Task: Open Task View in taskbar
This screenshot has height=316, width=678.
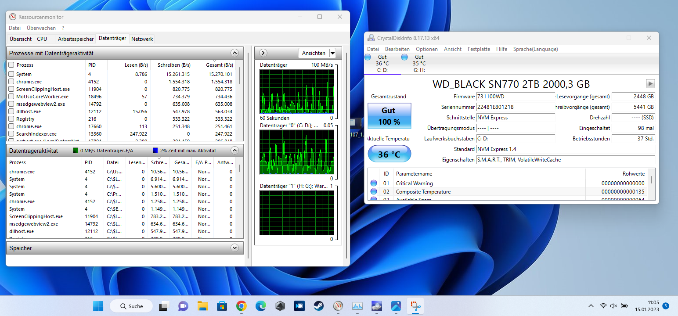Action: [164, 306]
